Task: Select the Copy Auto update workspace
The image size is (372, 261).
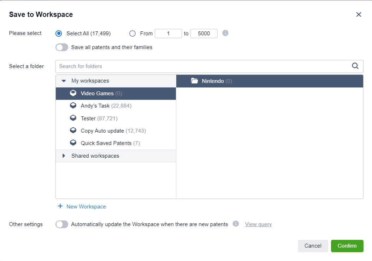Action: [102, 131]
